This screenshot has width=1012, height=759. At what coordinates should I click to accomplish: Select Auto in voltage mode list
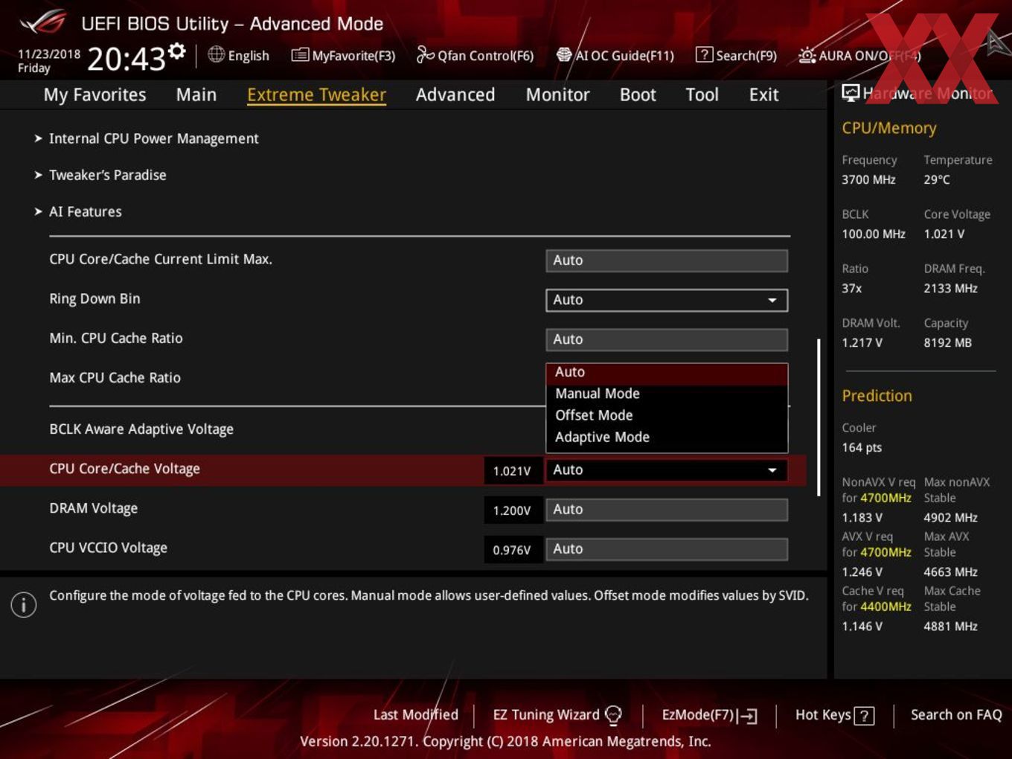coord(667,372)
